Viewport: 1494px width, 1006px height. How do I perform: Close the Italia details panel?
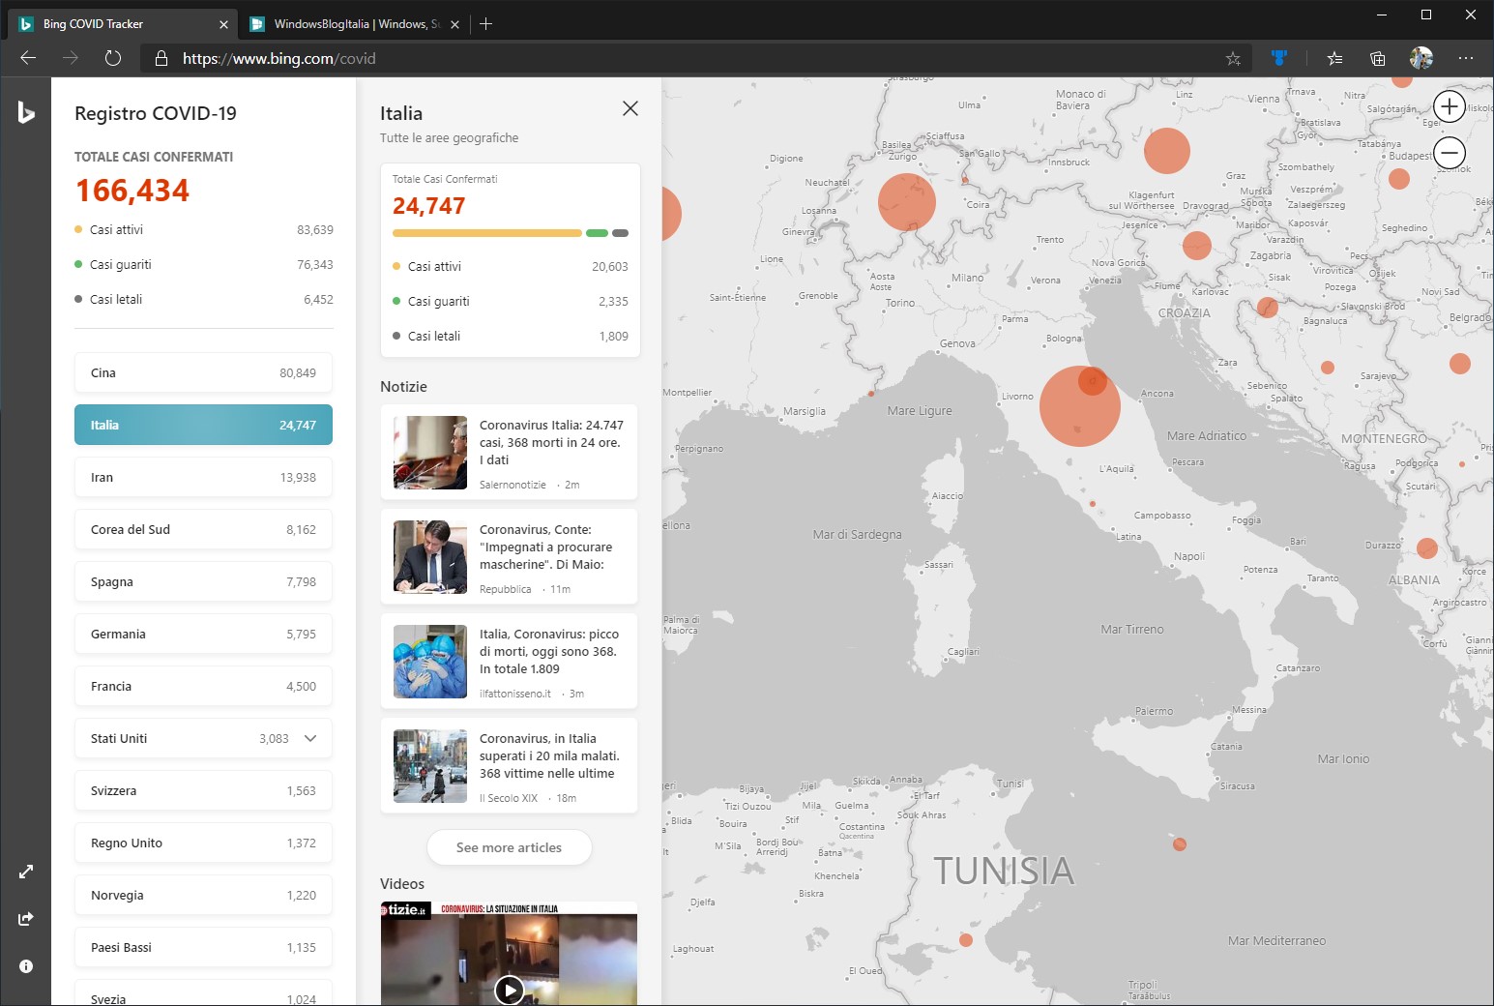click(x=630, y=108)
